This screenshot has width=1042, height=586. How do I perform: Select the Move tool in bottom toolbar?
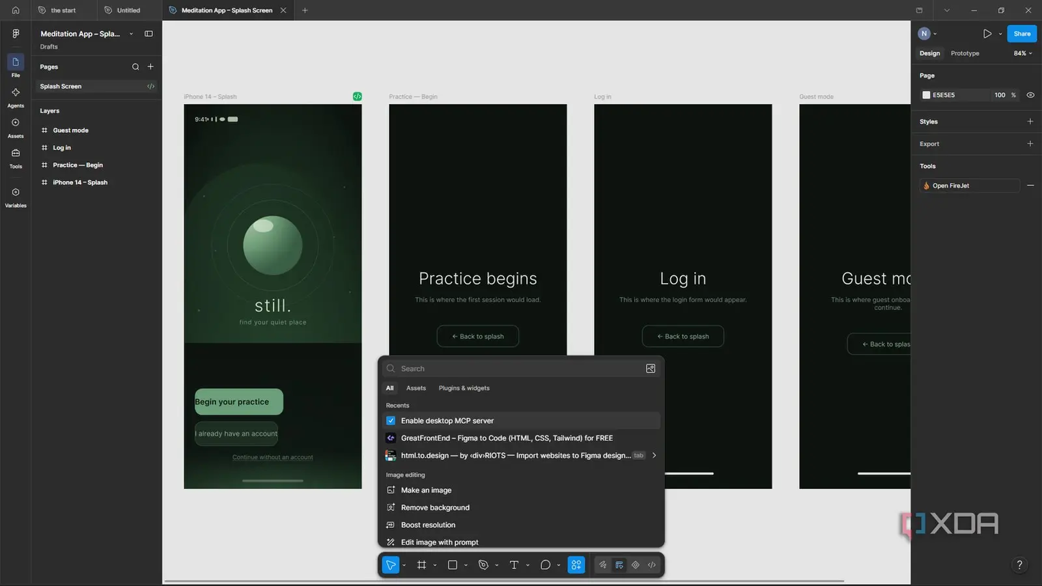391,565
